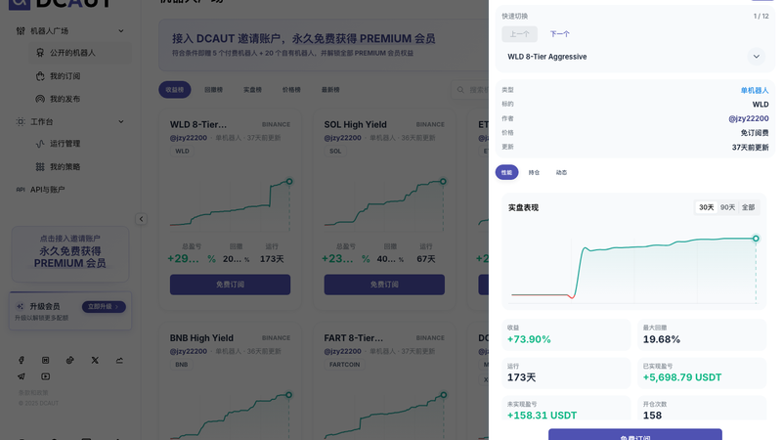This screenshot has height=440, width=782.
Task: Switch to the 持仓 tab
Action: (x=534, y=173)
